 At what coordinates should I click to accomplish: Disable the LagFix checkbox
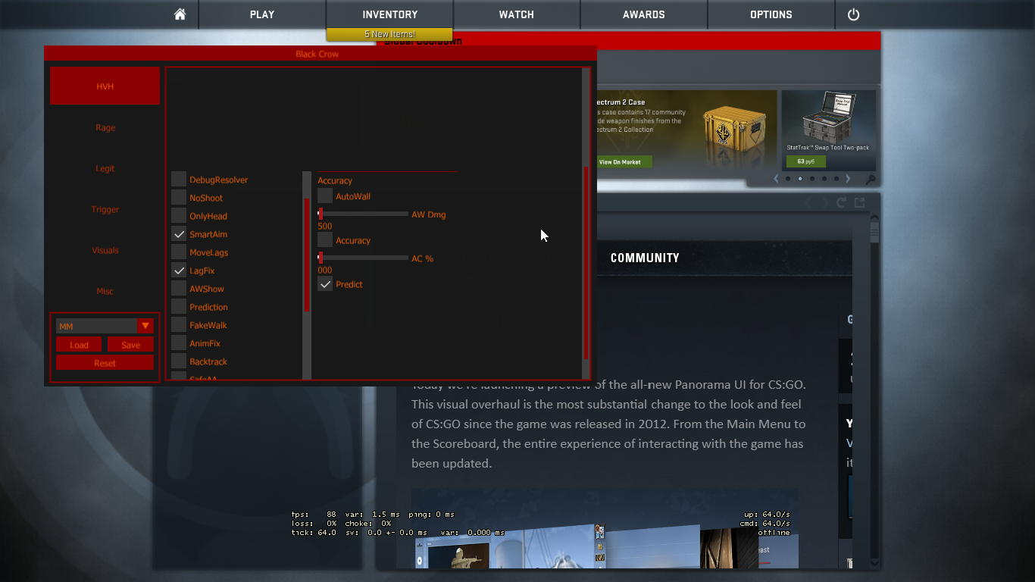(179, 271)
